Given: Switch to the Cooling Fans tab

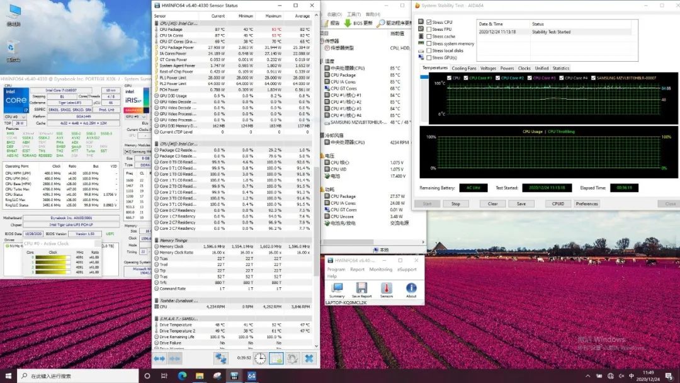Looking at the screenshot, I should click(464, 68).
